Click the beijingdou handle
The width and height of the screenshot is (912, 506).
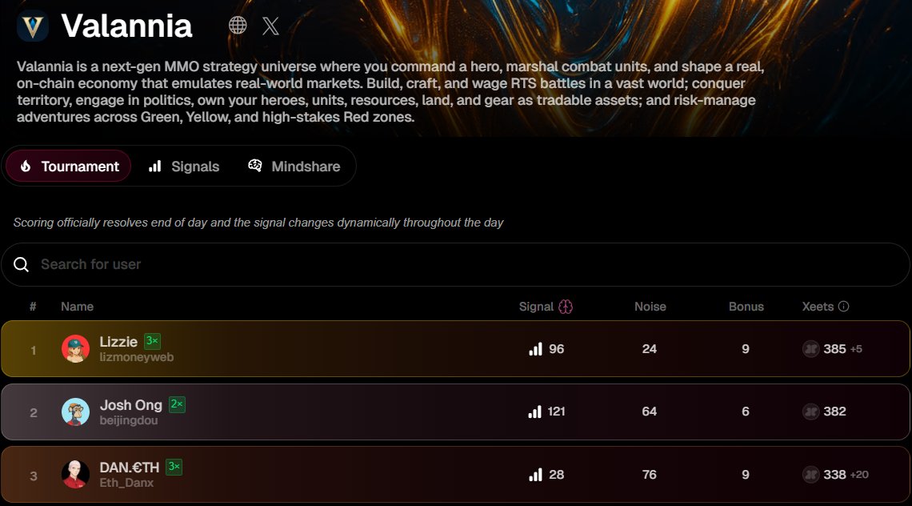[129, 420]
